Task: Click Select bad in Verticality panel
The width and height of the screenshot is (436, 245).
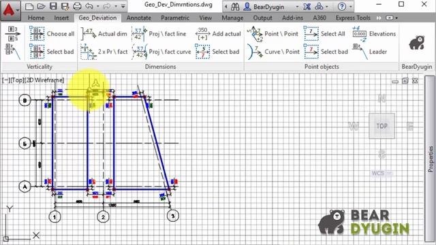Action: click(52, 52)
